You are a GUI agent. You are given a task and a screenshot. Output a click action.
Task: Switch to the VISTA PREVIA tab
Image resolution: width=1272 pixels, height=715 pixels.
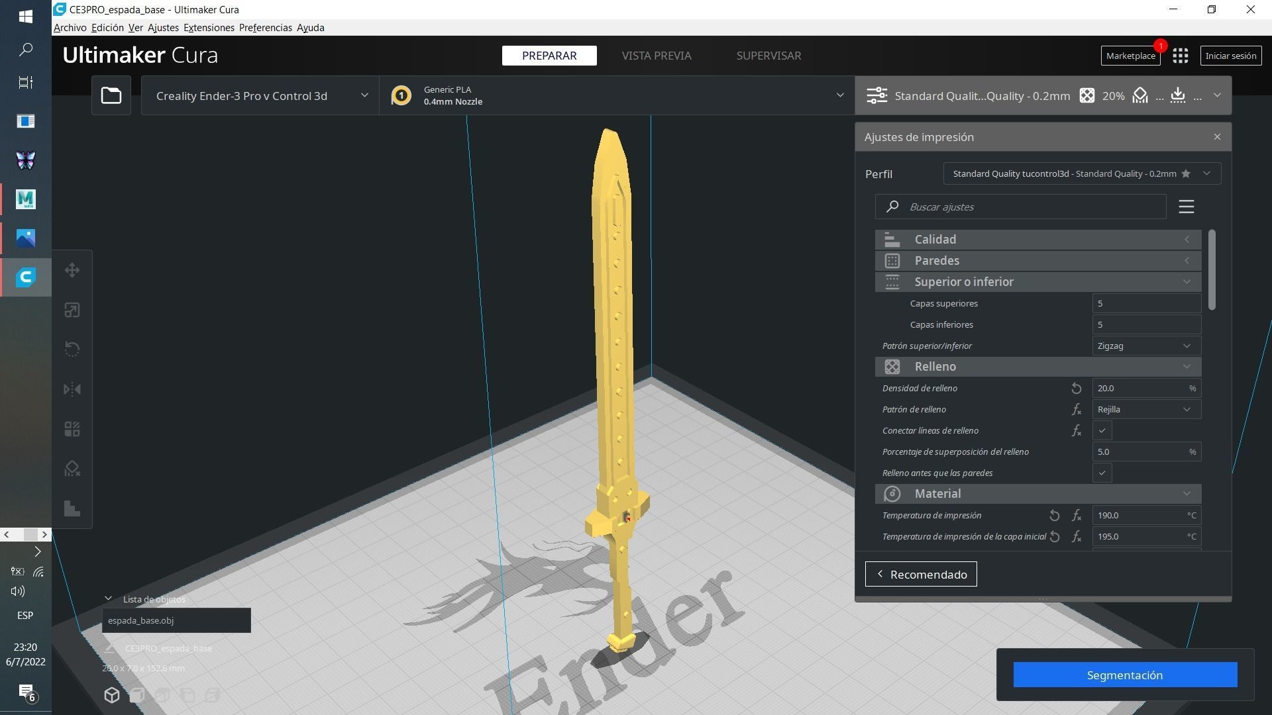[x=657, y=56]
